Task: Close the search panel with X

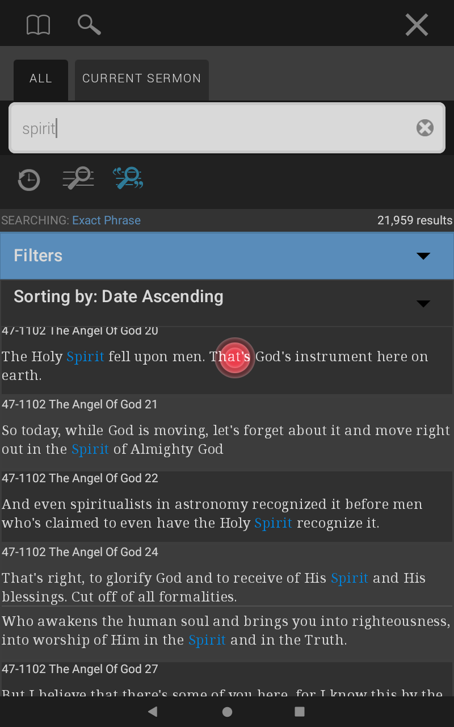Action: pyautogui.click(x=417, y=25)
